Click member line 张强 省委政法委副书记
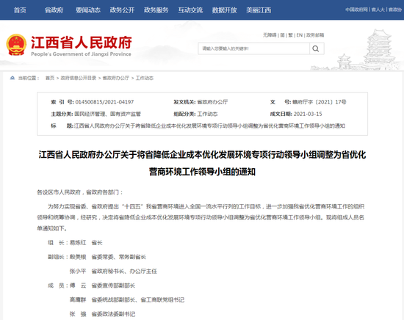Viewport: 404px width, 320px height. point(102,314)
